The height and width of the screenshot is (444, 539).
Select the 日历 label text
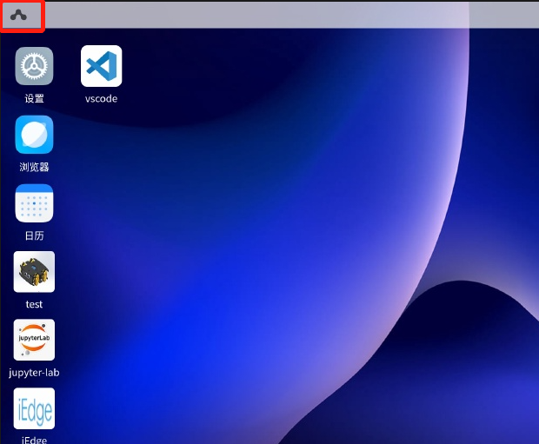pos(35,235)
